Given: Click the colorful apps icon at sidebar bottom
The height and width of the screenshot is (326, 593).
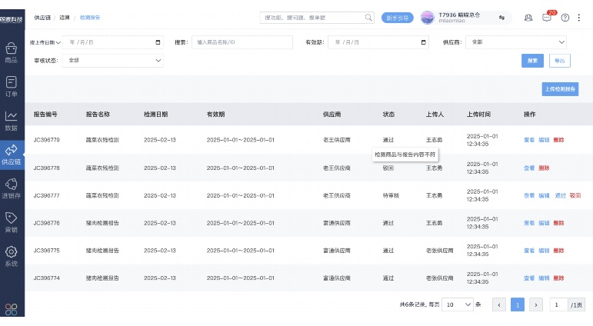Looking at the screenshot, I should coord(12,309).
